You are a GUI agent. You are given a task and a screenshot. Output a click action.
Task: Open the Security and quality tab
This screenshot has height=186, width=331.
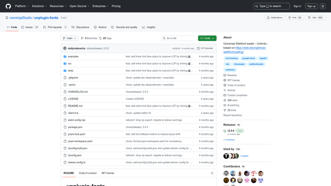pos(124,27)
